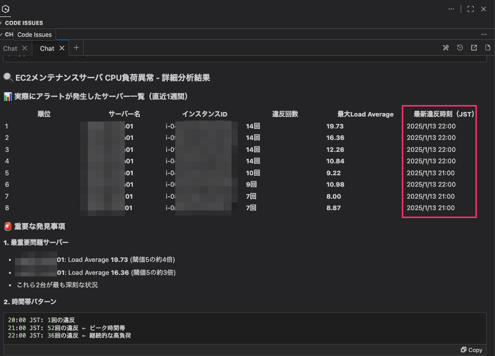Click the export chat icon
The width and height of the screenshot is (495, 356).
tap(474, 48)
